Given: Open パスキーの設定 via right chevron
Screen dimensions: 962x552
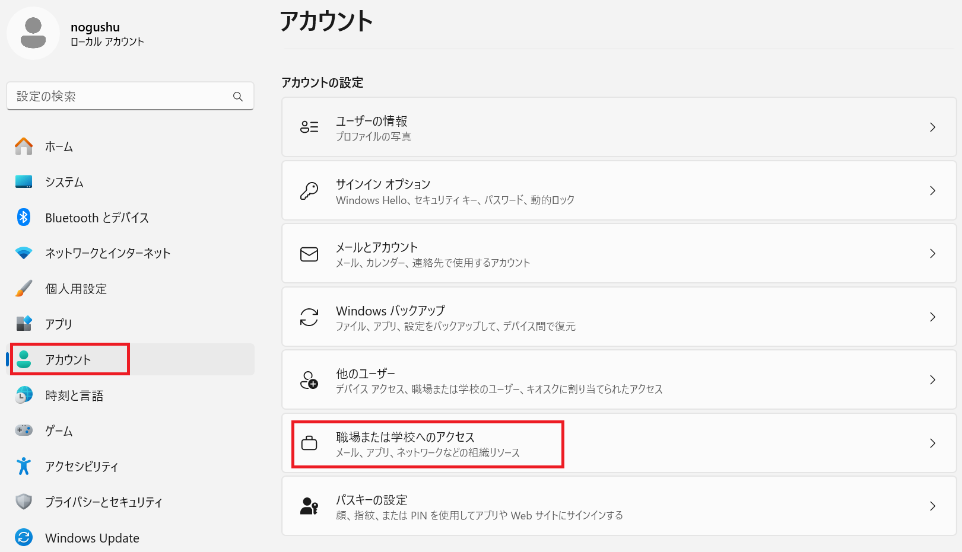Looking at the screenshot, I should (933, 506).
